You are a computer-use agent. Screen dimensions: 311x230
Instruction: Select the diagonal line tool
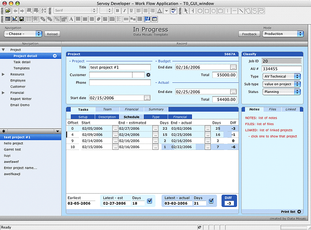point(241,11)
